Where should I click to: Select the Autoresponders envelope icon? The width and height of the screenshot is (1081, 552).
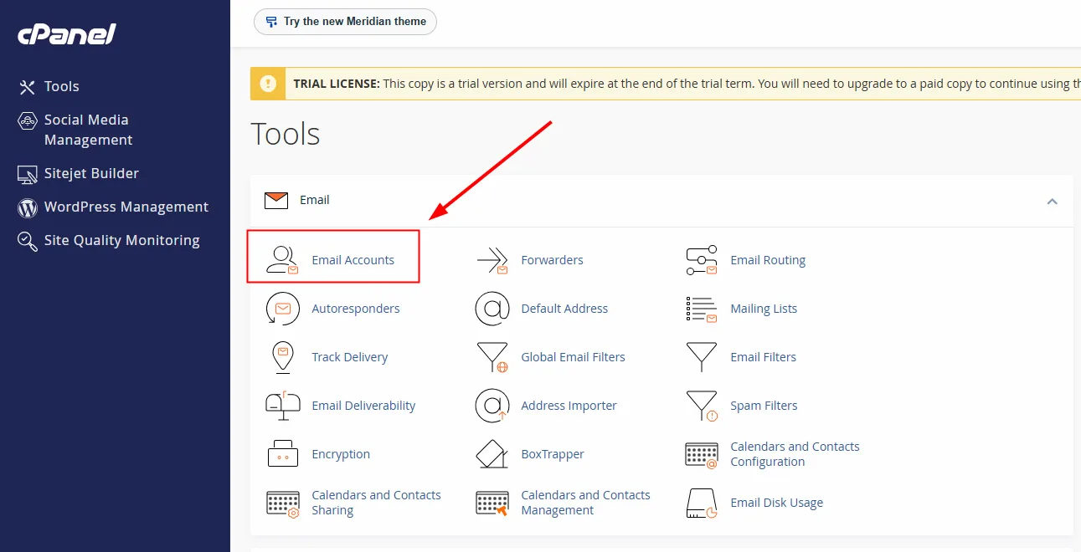click(282, 309)
